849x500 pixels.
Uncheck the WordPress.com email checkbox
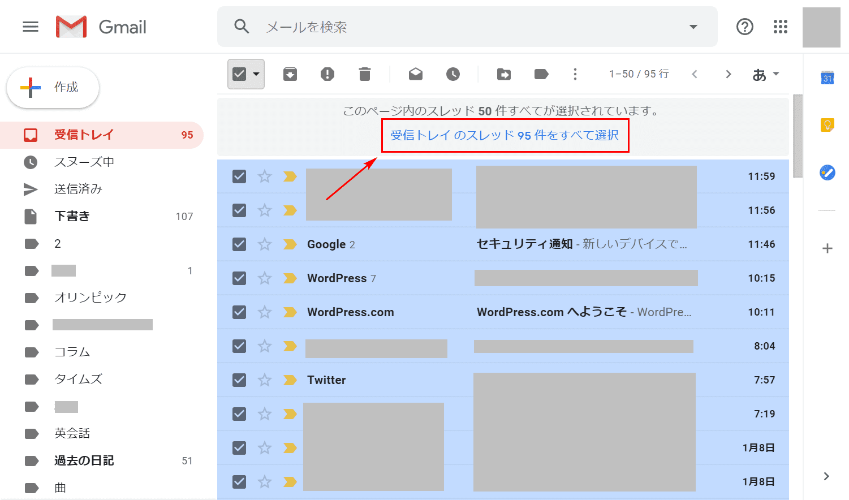point(239,312)
